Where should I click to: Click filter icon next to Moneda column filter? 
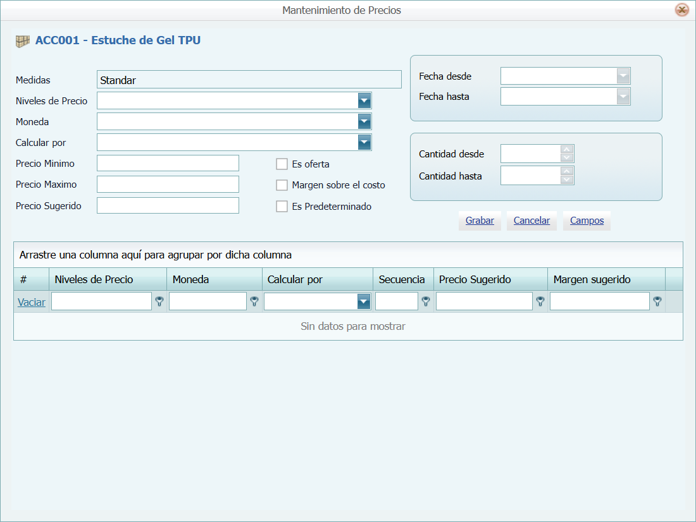tap(254, 302)
